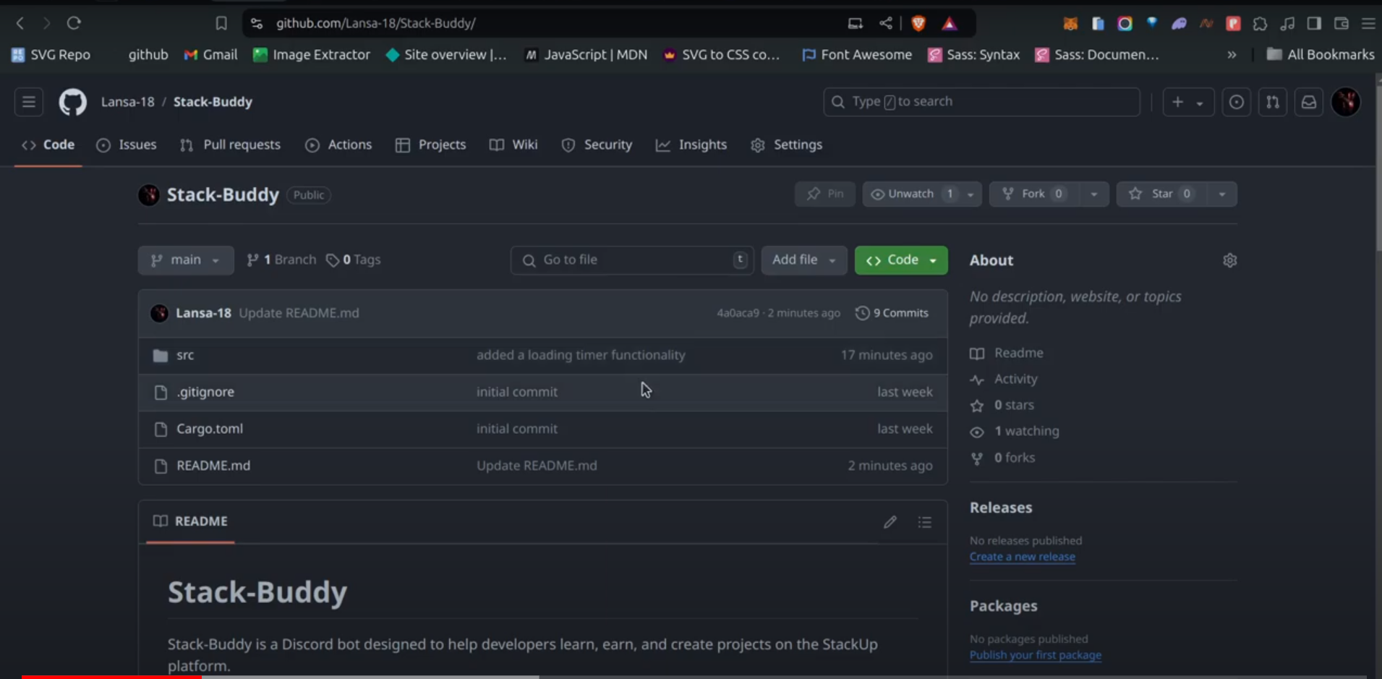This screenshot has width=1382, height=679.
Task: Open the Star lists dropdown arrow
Action: (x=1222, y=194)
